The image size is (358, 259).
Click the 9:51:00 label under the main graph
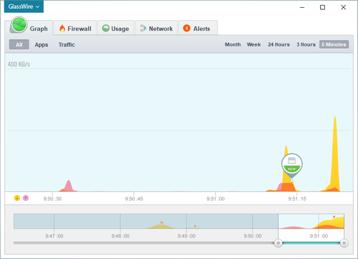point(215,199)
